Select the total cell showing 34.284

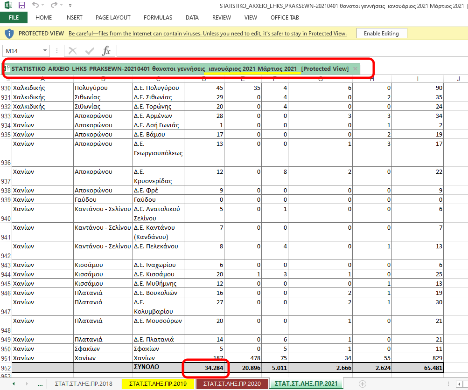pyautogui.click(x=204, y=367)
